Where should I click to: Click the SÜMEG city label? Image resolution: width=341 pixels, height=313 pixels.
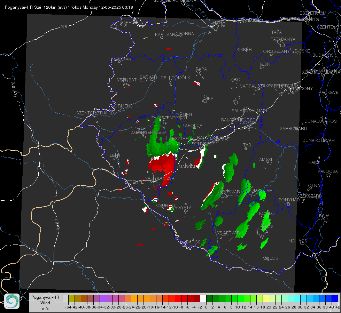pos(184,115)
